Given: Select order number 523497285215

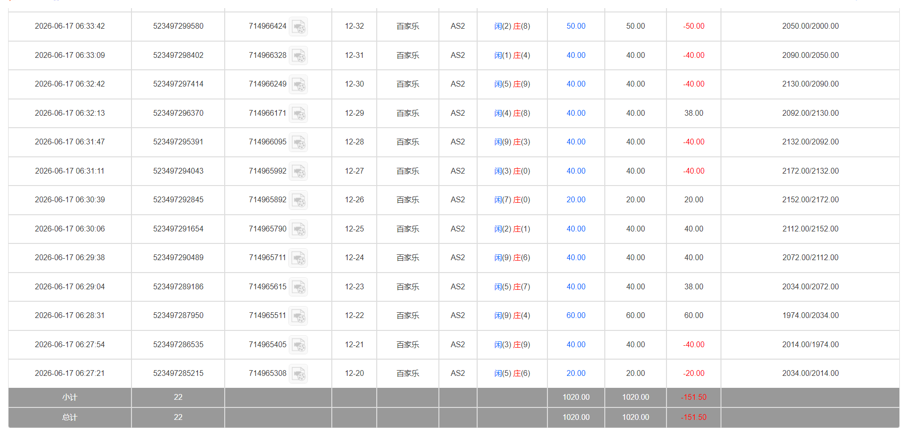Looking at the screenshot, I should pyautogui.click(x=178, y=373).
